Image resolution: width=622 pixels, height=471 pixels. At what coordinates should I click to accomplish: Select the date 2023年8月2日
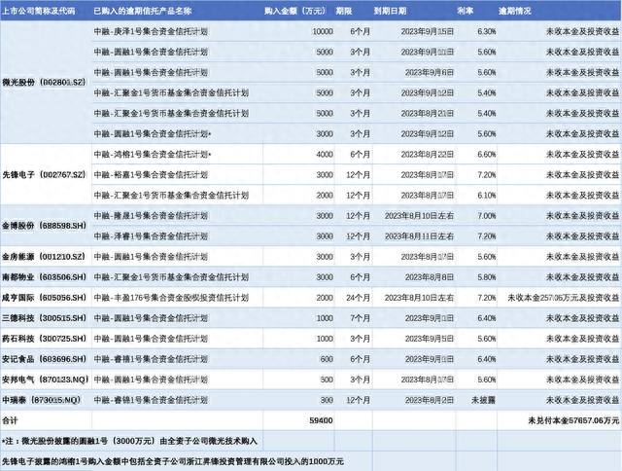tap(429, 400)
